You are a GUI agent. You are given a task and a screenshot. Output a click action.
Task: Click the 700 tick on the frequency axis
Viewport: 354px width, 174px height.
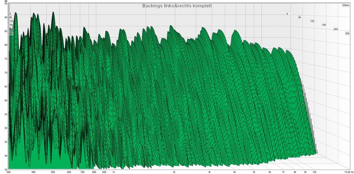click(82, 172)
